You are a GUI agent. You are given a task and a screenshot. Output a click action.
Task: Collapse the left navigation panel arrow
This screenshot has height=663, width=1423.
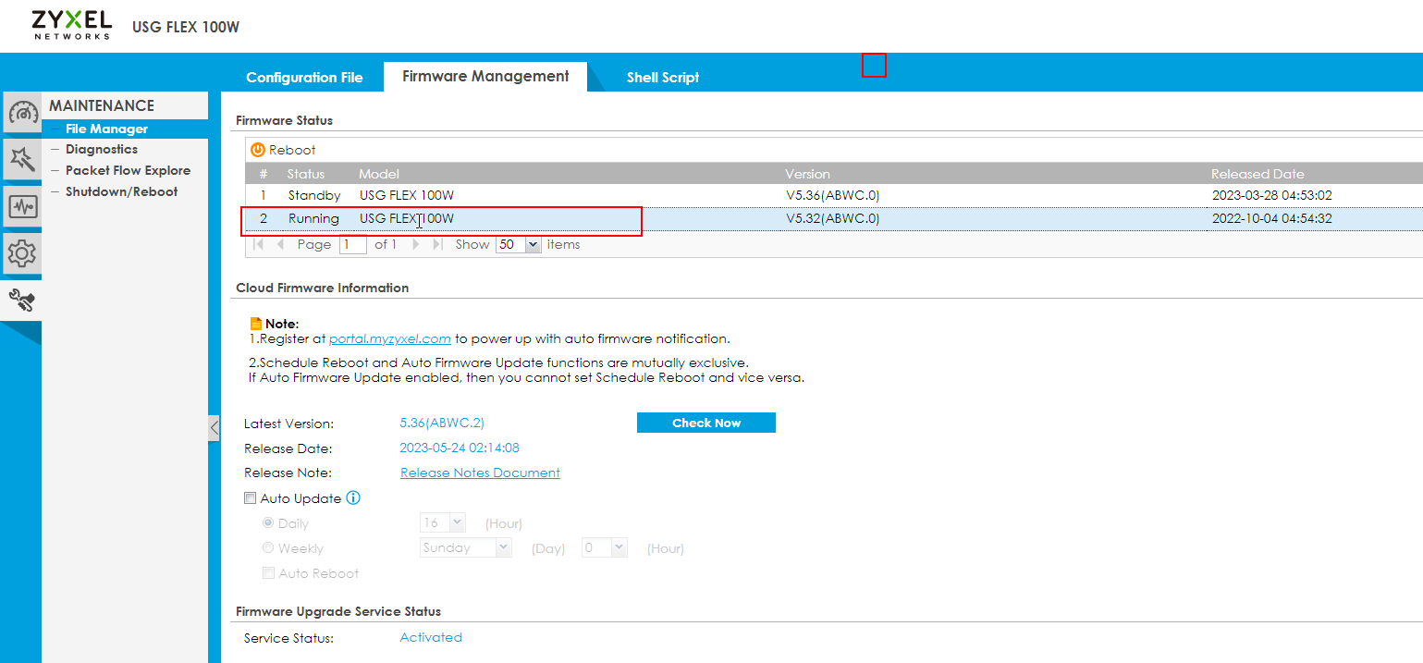pos(214,428)
